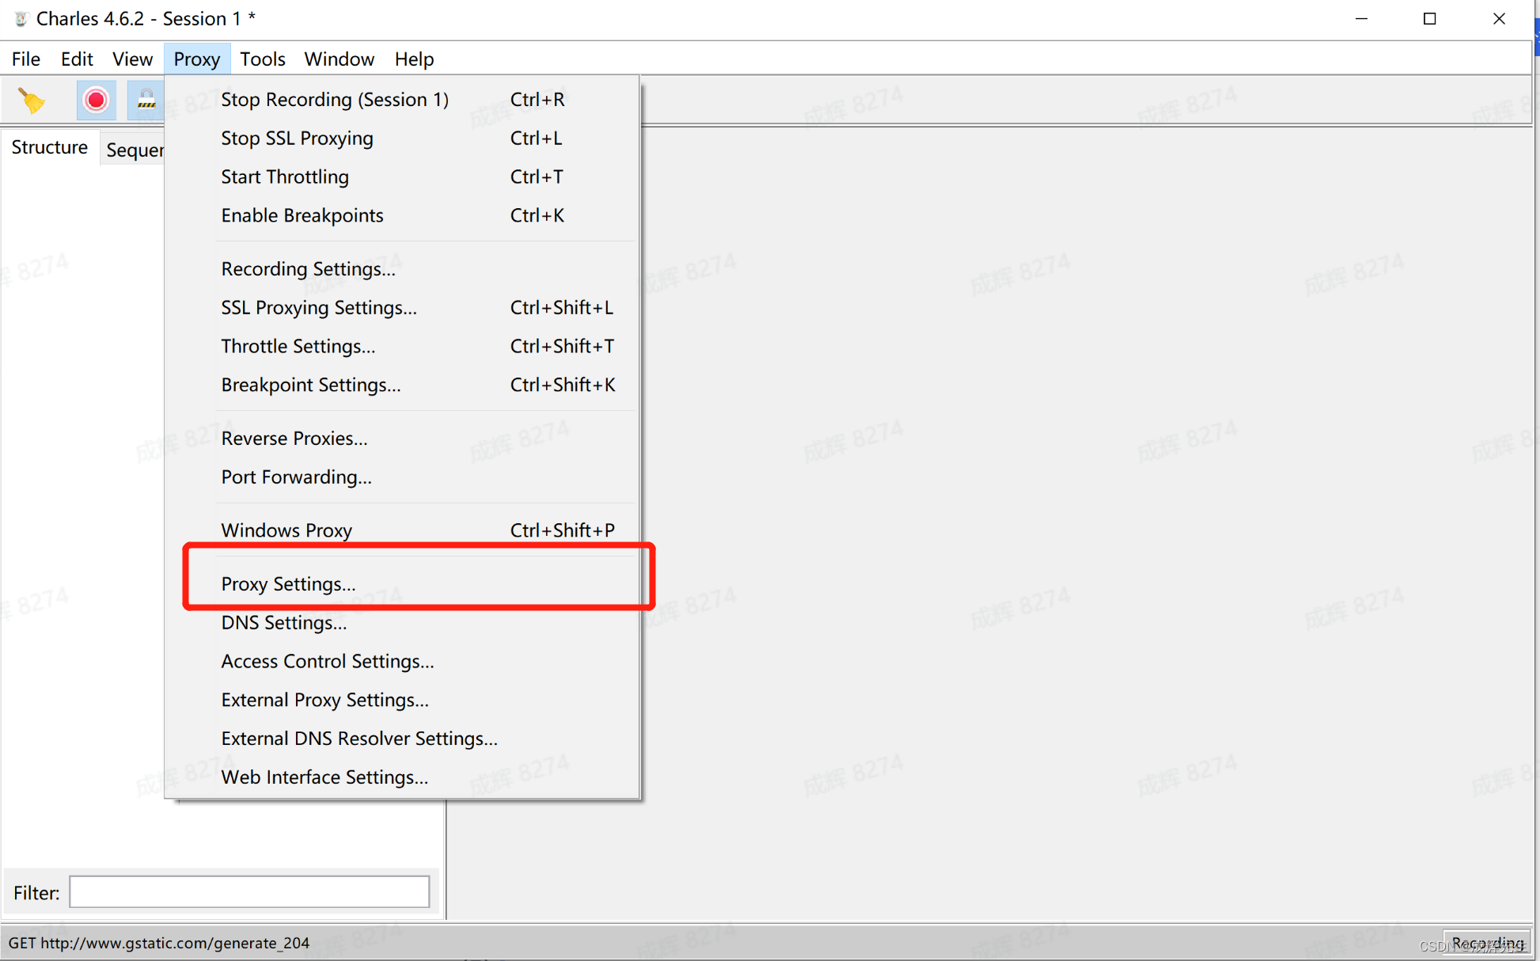Click the red record toolbar button
The height and width of the screenshot is (961, 1540).
coord(97,101)
